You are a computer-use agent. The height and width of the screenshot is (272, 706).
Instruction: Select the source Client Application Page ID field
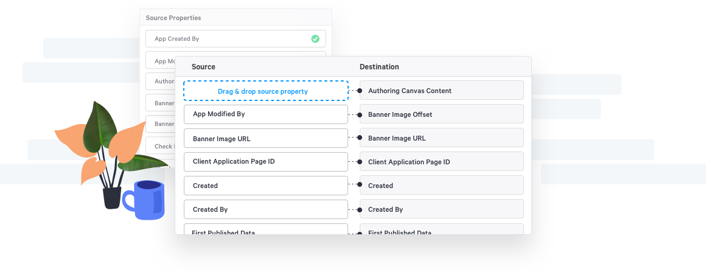point(266,162)
